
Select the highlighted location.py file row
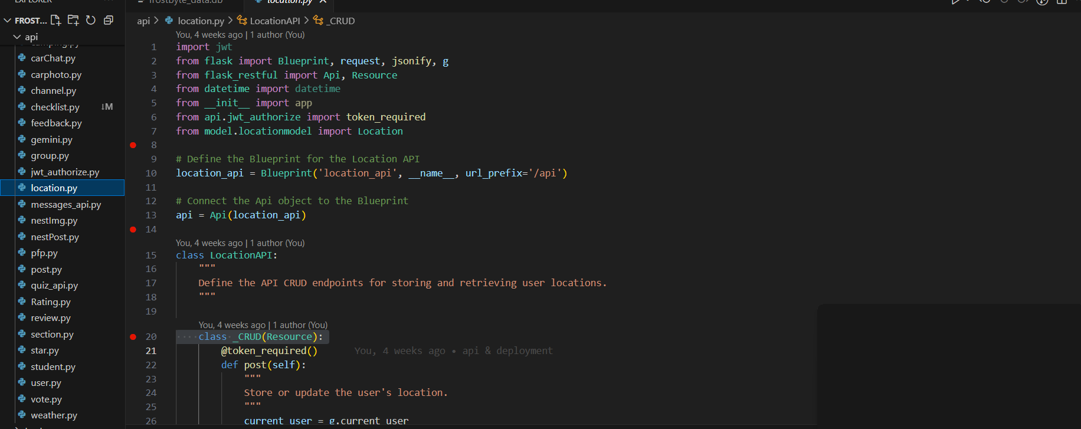click(62, 188)
